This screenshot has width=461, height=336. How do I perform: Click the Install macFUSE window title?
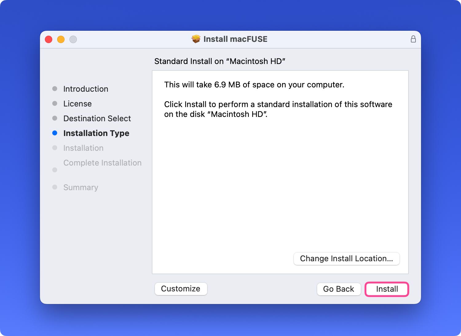[235, 39]
